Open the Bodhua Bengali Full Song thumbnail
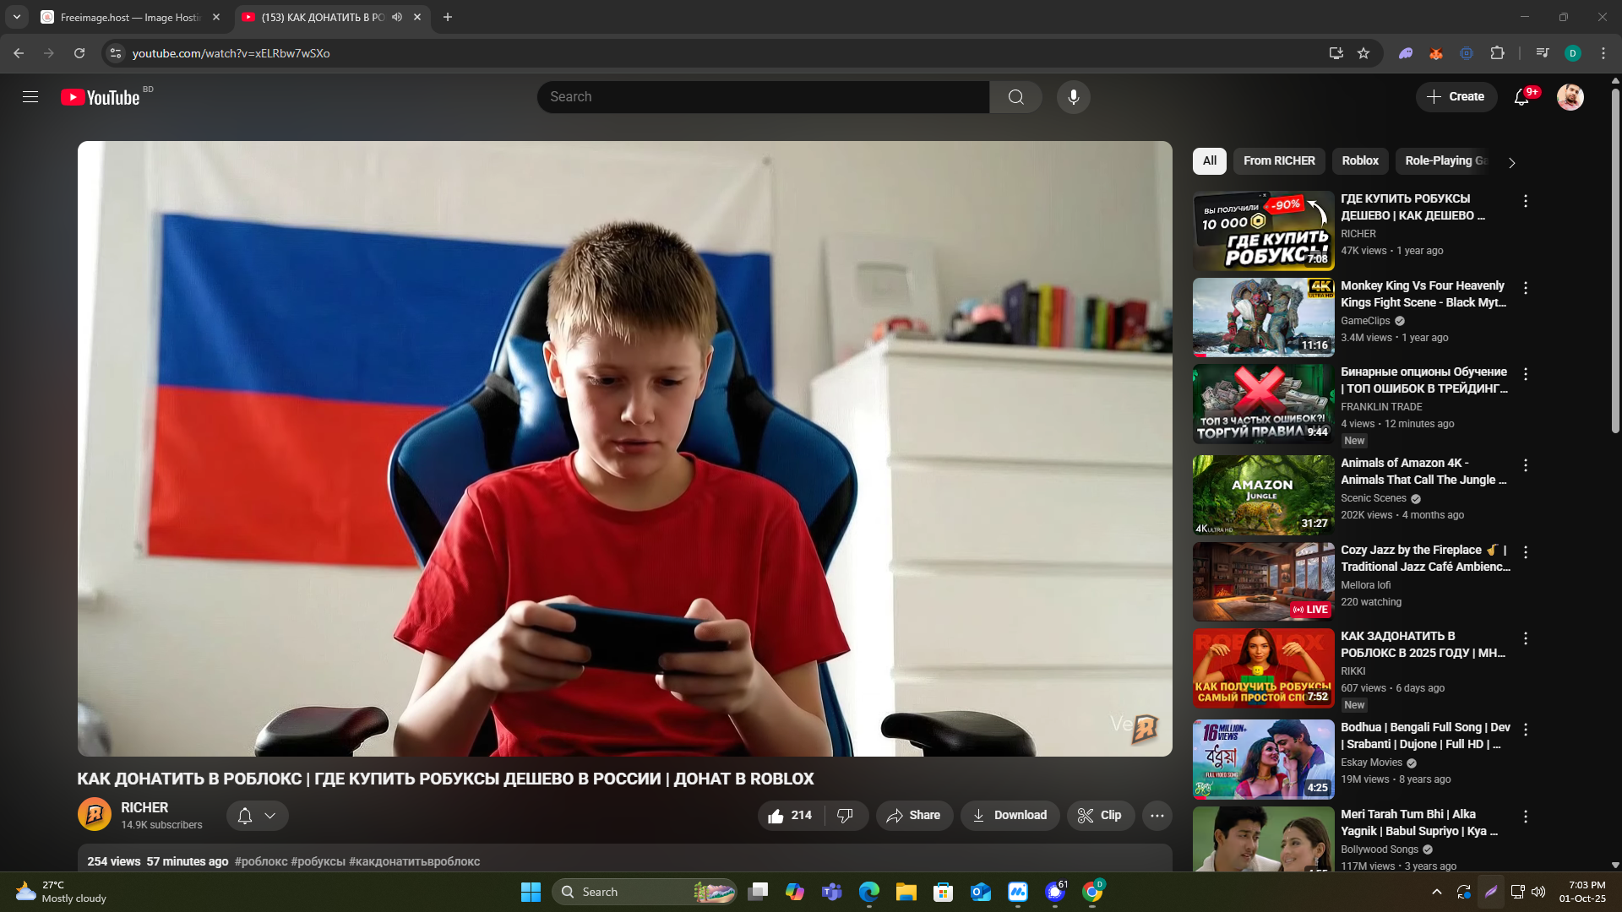Image resolution: width=1622 pixels, height=912 pixels. [1264, 759]
